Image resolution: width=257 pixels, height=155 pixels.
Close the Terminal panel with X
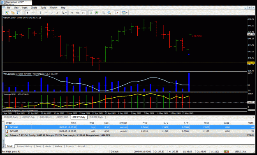click(x=3, y=121)
